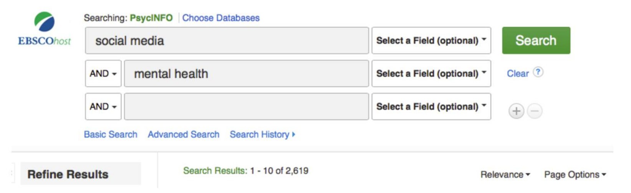The height and width of the screenshot is (193, 631).
Task: Open the Relevance sort menu
Action: click(x=505, y=175)
